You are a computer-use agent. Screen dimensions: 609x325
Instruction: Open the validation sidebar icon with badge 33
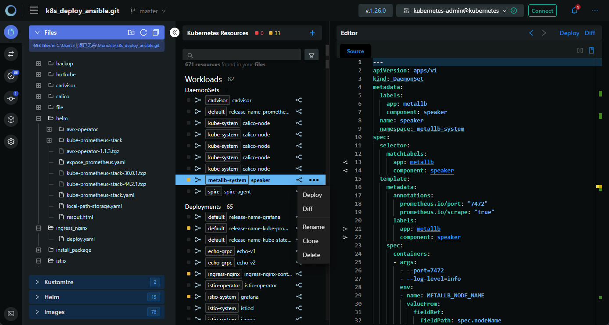point(11,76)
